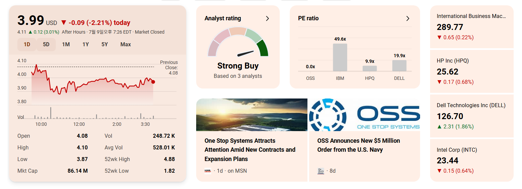
Task: Click the red endpoint dot on price chart
Action: click(x=153, y=82)
